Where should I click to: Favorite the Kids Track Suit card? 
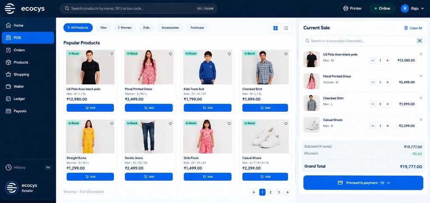pos(229,54)
